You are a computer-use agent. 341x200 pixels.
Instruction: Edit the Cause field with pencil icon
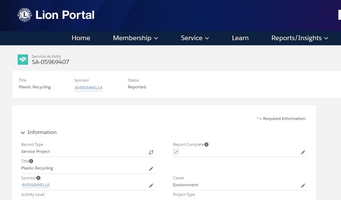[x=303, y=186]
